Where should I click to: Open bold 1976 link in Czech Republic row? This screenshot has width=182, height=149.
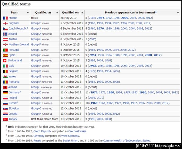click(100, 29)
